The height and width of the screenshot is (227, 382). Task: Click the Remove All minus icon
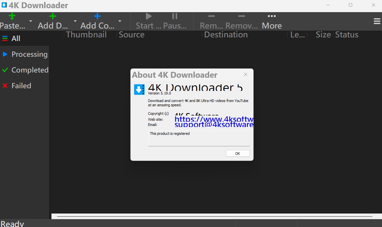[x=242, y=16]
